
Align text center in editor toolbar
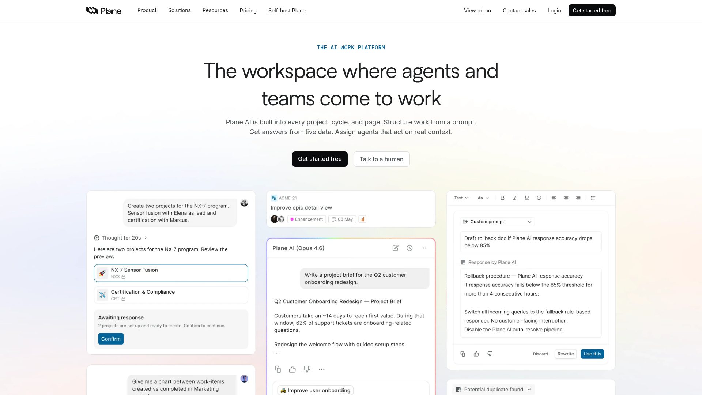pyautogui.click(x=566, y=198)
